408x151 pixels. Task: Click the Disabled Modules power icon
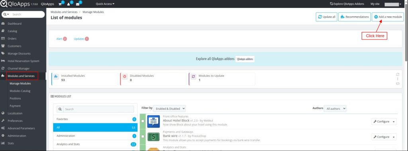(124, 77)
